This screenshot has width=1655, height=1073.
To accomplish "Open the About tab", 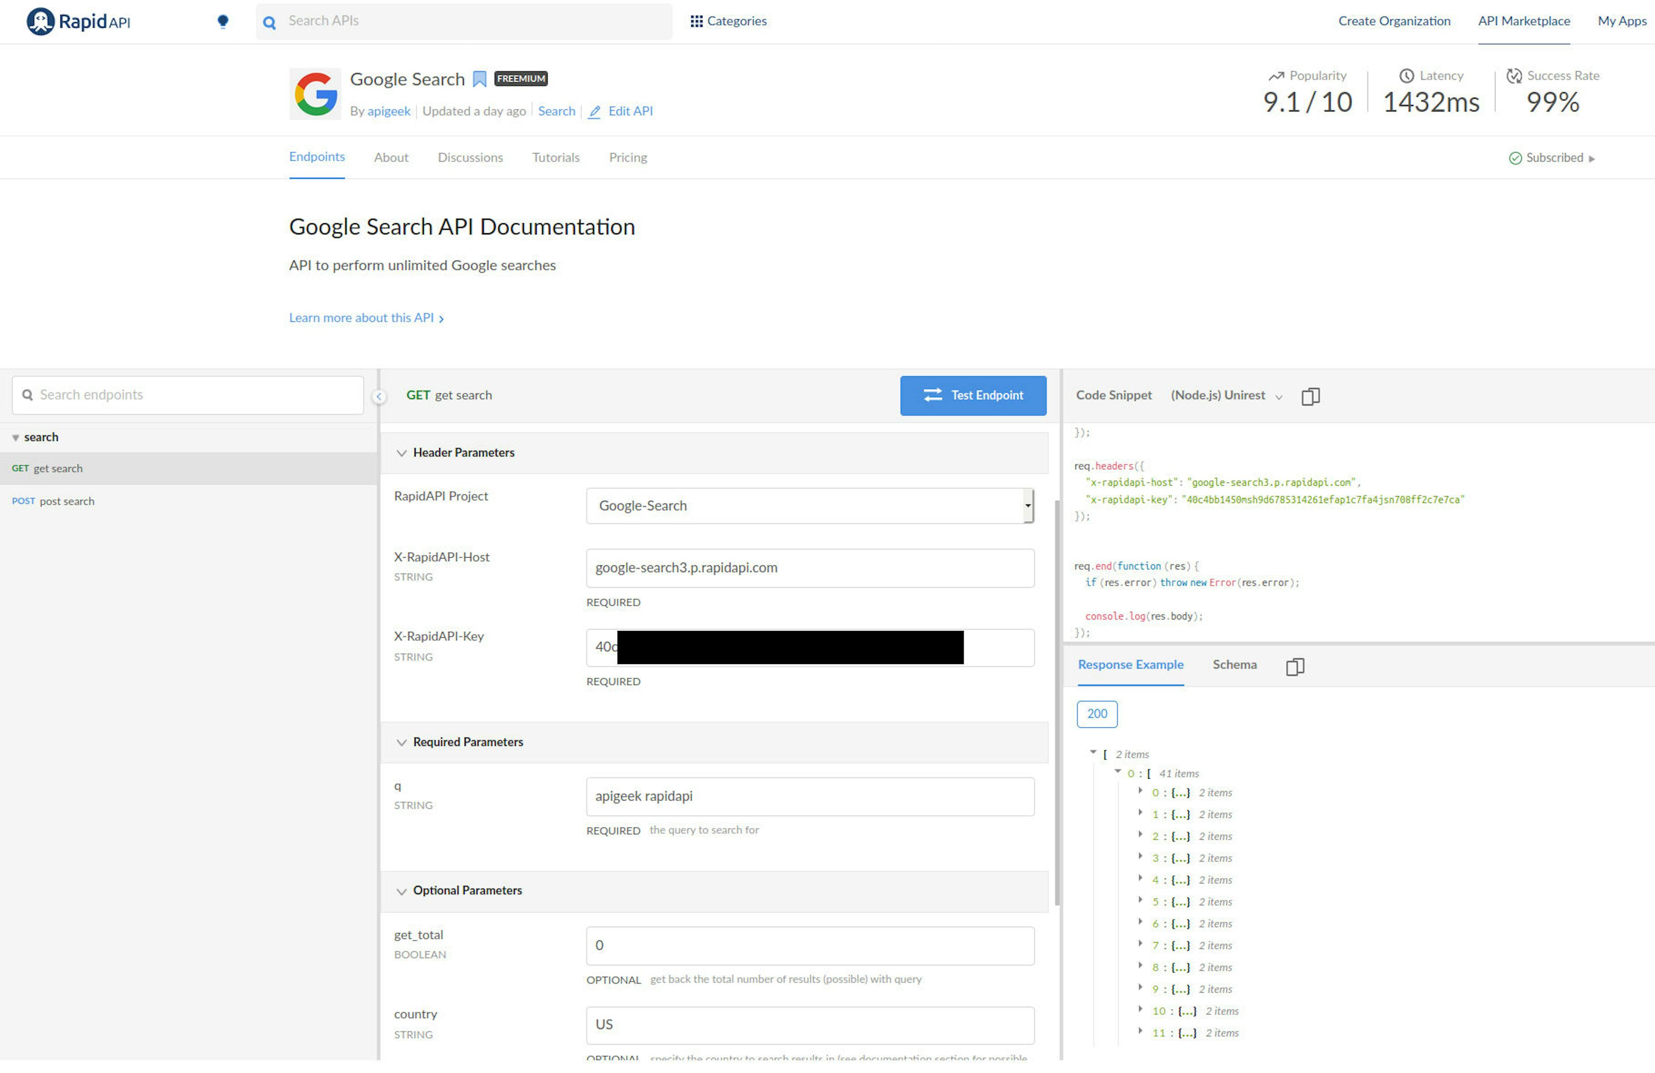I will (x=391, y=158).
